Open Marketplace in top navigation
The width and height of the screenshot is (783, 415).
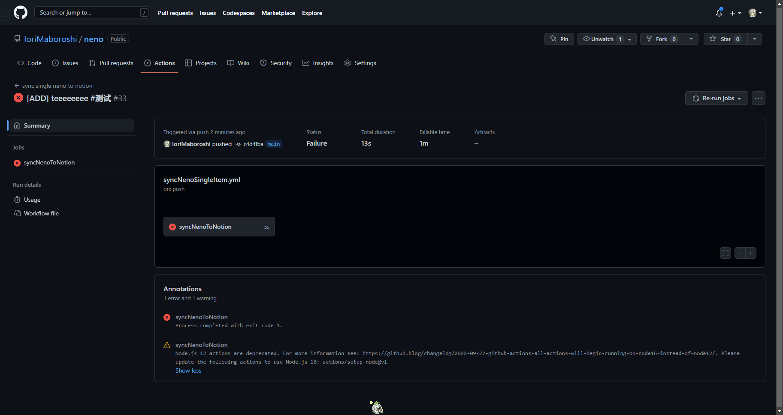tap(278, 13)
